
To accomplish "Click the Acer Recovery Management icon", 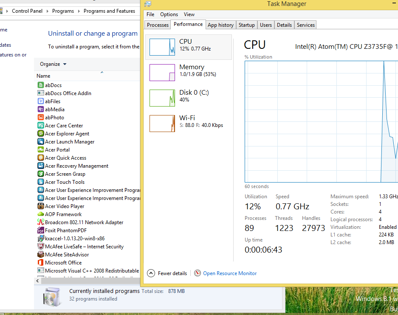I will coord(41,166).
